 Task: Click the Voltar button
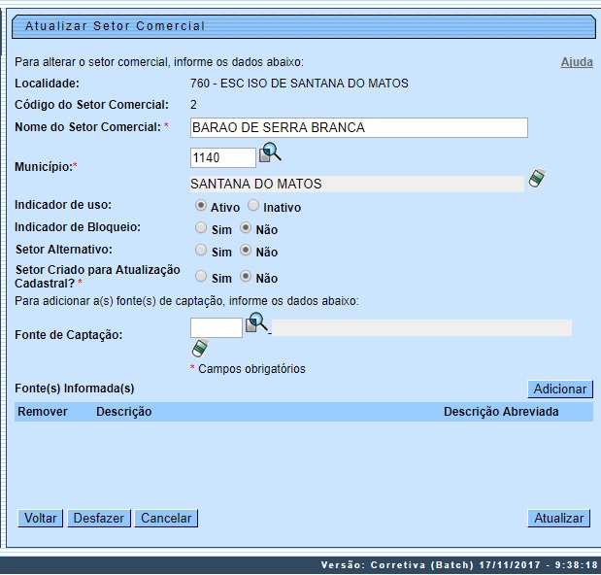tap(40, 519)
